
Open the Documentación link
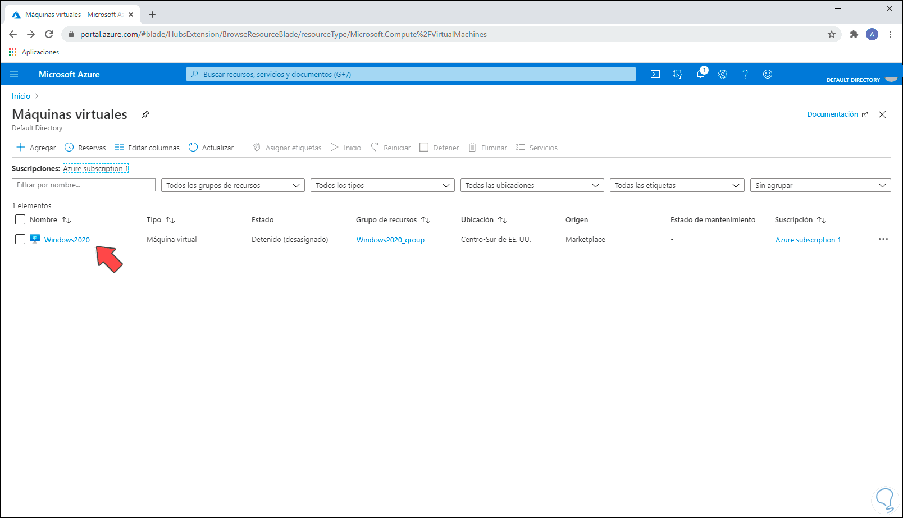point(837,114)
